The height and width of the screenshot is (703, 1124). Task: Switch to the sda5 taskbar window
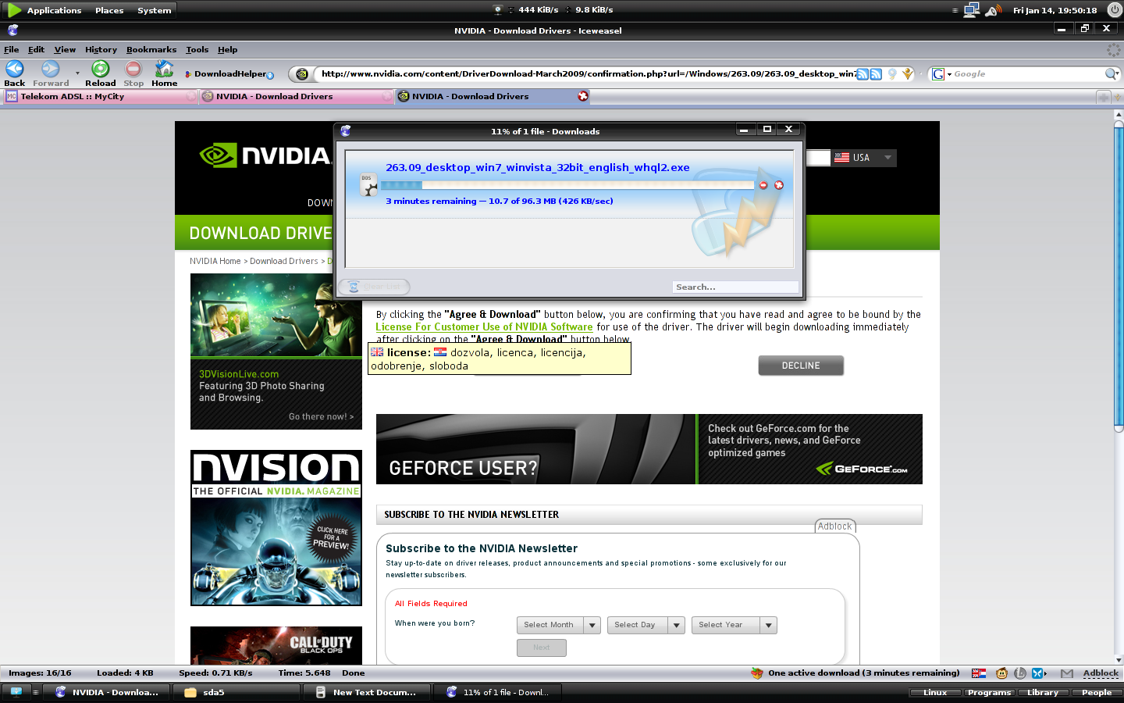(x=236, y=692)
